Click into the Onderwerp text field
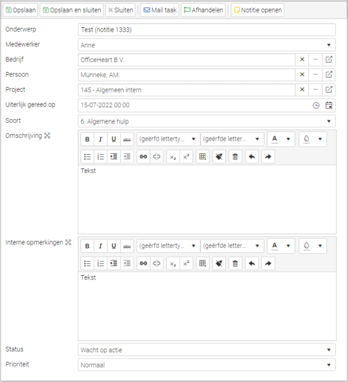The width and height of the screenshot is (348, 382). coord(207,30)
